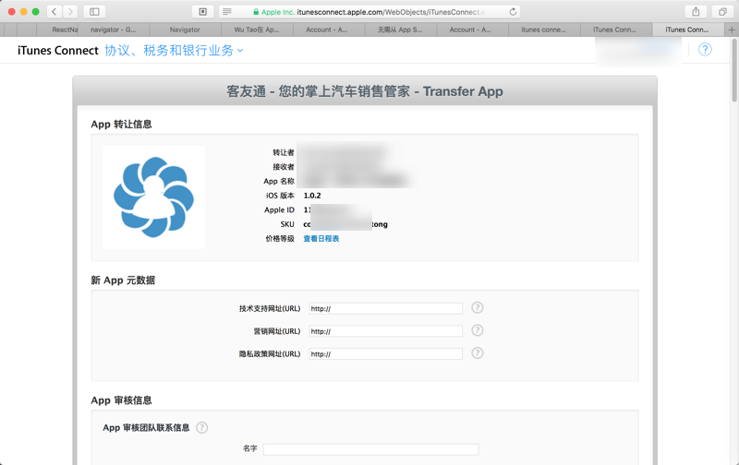Click the blurred account name in header
Screen dimensions: 739x465
coord(638,51)
